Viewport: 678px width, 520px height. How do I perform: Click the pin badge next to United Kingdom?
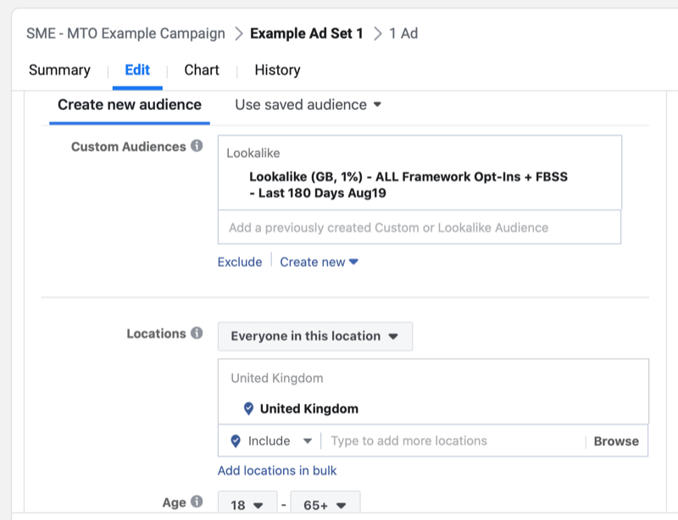[x=248, y=408]
